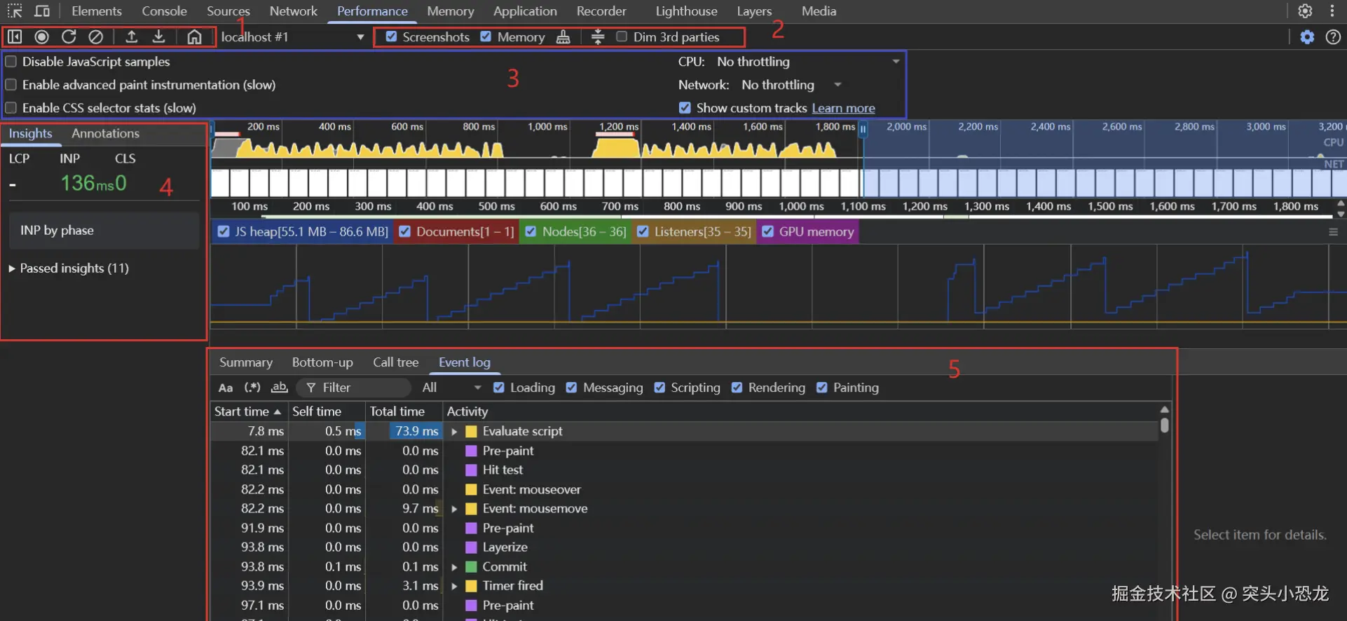Image resolution: width=1347 pixels, height=621 pixels.
Task: Click the collect garbage broom icon
Action: click(563, 37)
